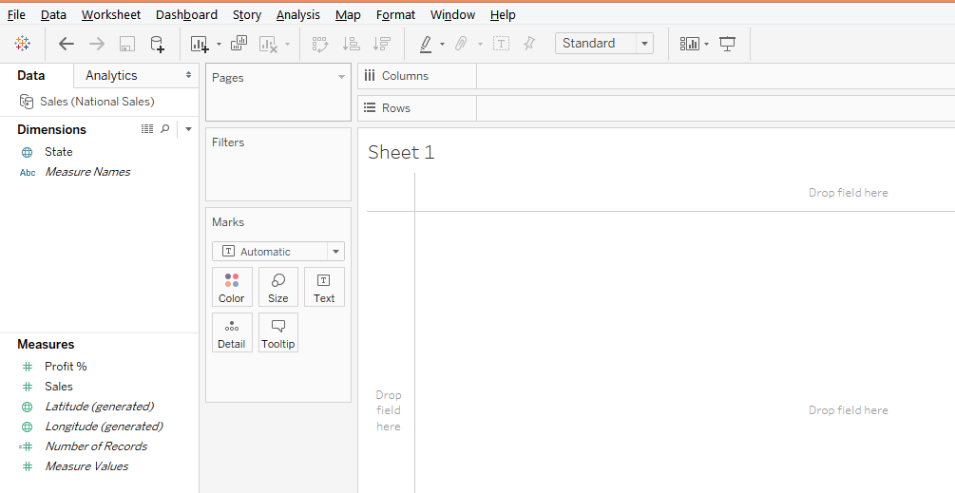Open the Dimensions pane dropdown menu
Image resolution: width=955 pixels, height=493 pixels.
pyautogui.click(x=188, y=129)
